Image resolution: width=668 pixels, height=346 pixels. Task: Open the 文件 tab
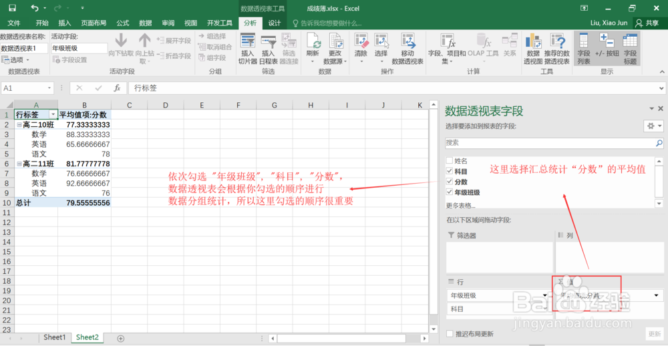click(x=14, y=23)
